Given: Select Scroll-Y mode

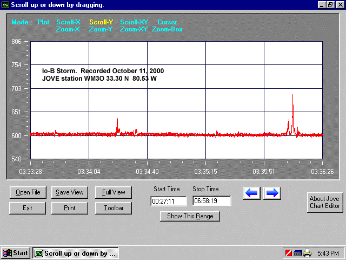Looking at the screenshot, I should 101,22.
